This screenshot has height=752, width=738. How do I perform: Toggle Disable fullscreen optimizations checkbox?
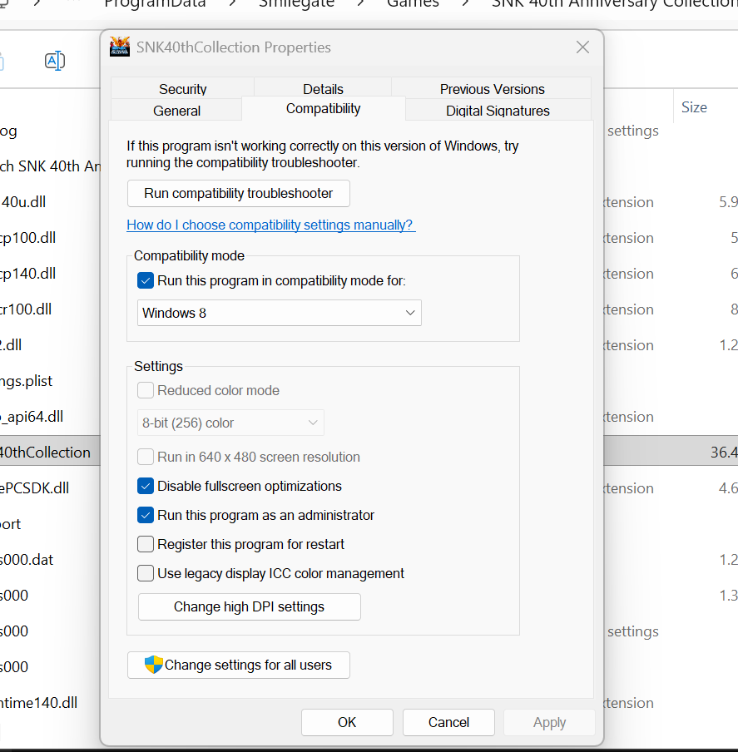pos(146,486)
